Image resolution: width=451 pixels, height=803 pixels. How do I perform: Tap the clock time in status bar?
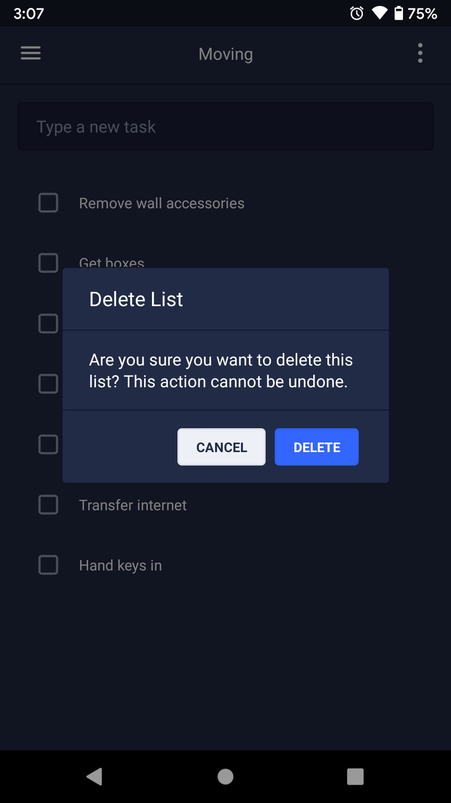tap(29, 13)
